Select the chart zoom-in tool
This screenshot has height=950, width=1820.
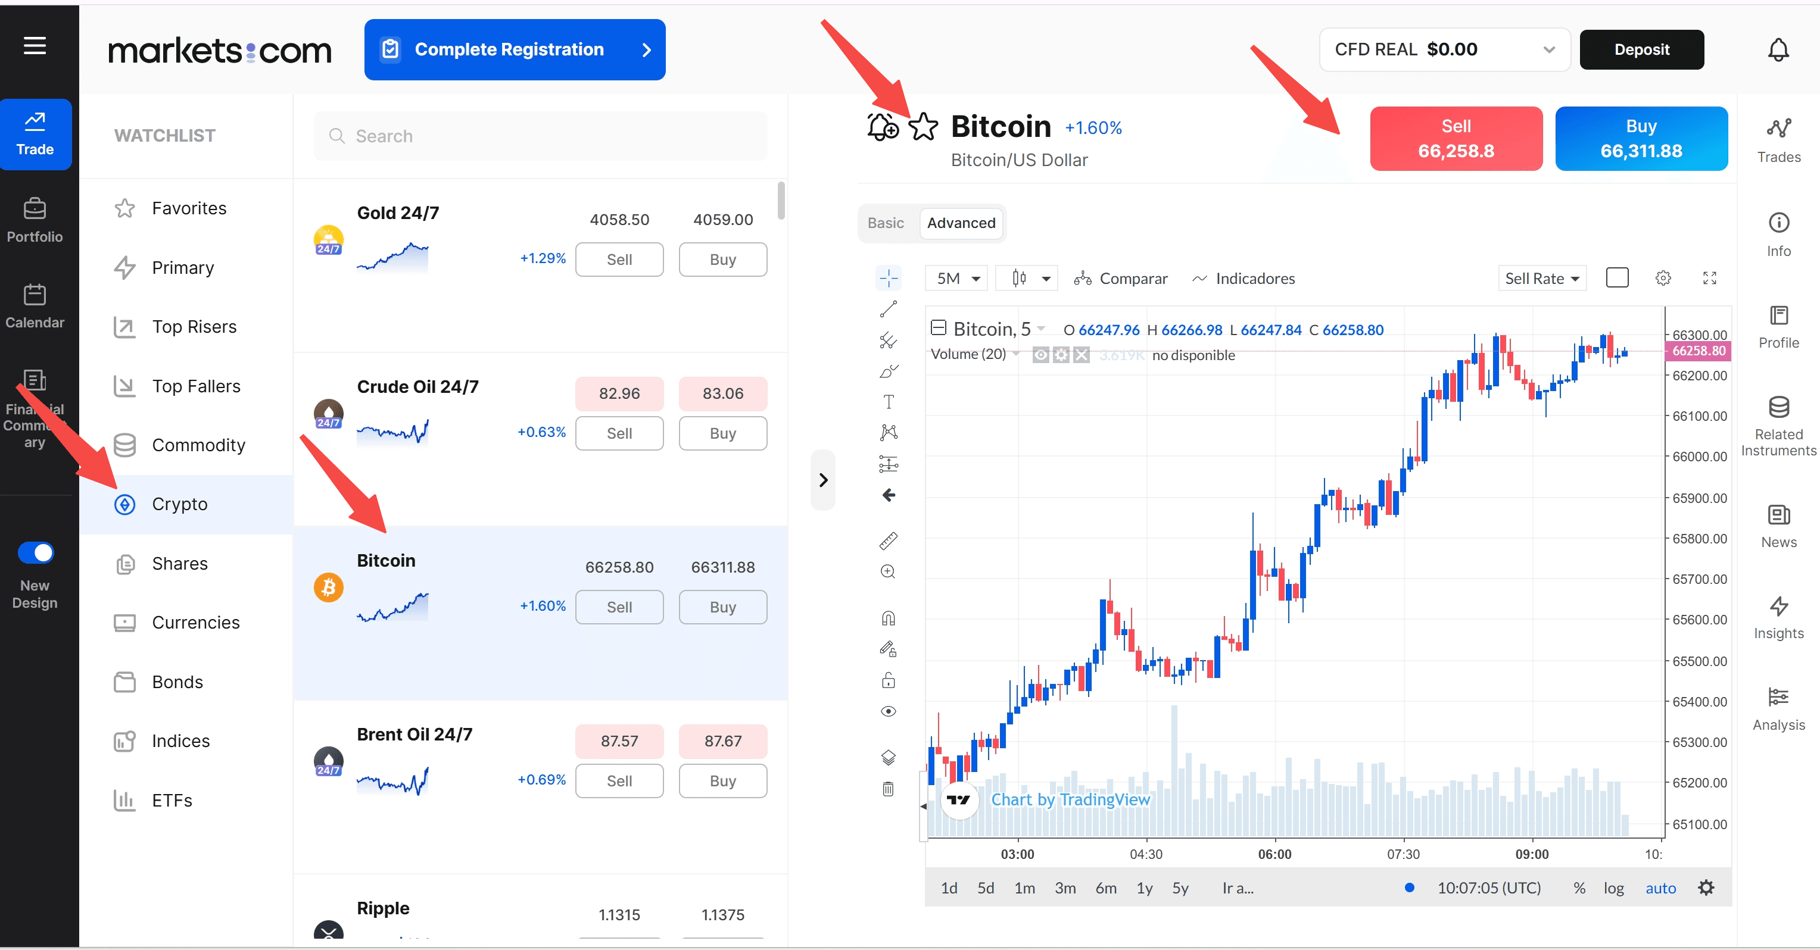click(x=888, y=571)
